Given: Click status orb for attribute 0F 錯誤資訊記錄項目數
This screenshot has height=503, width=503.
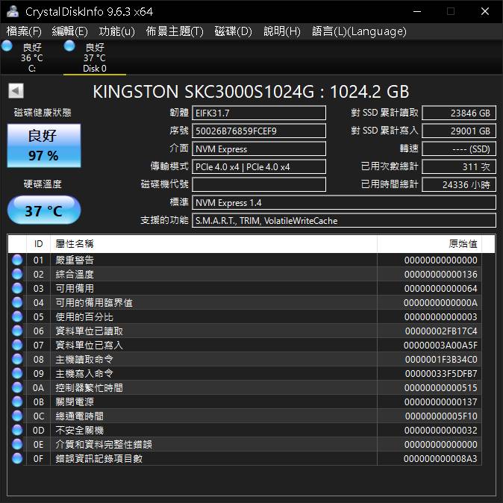Looking at the screenshot, I should [17, 458].
